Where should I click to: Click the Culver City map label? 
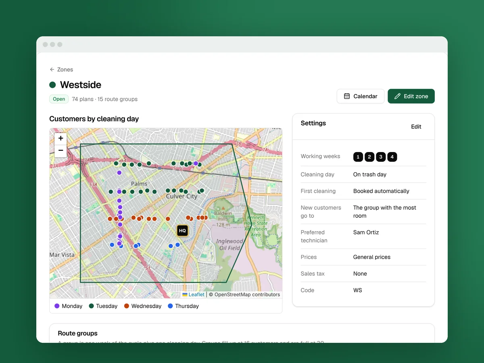[x=181, y=196]
